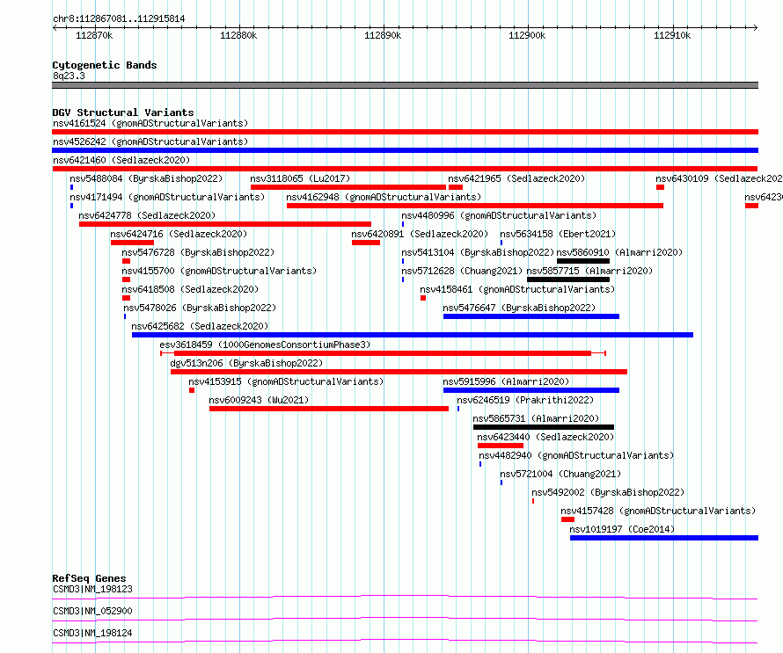
Task: Click the 112900k ruler position label
Action: tap(527, 35)
